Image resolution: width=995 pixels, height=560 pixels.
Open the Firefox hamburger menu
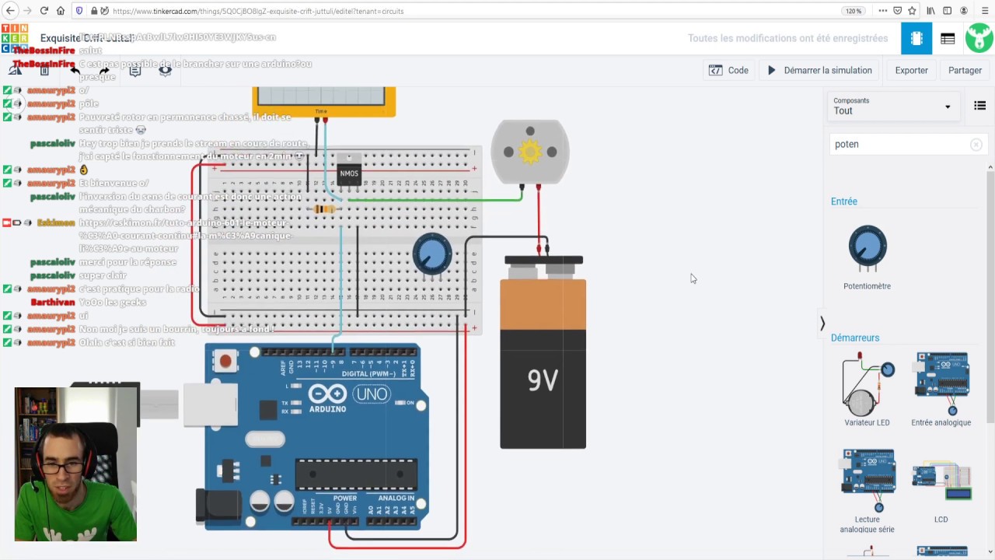point(983,11)
